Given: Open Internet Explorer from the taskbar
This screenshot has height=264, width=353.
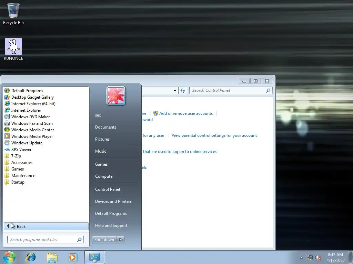Looking at the screenshot, I should [31, 257].
